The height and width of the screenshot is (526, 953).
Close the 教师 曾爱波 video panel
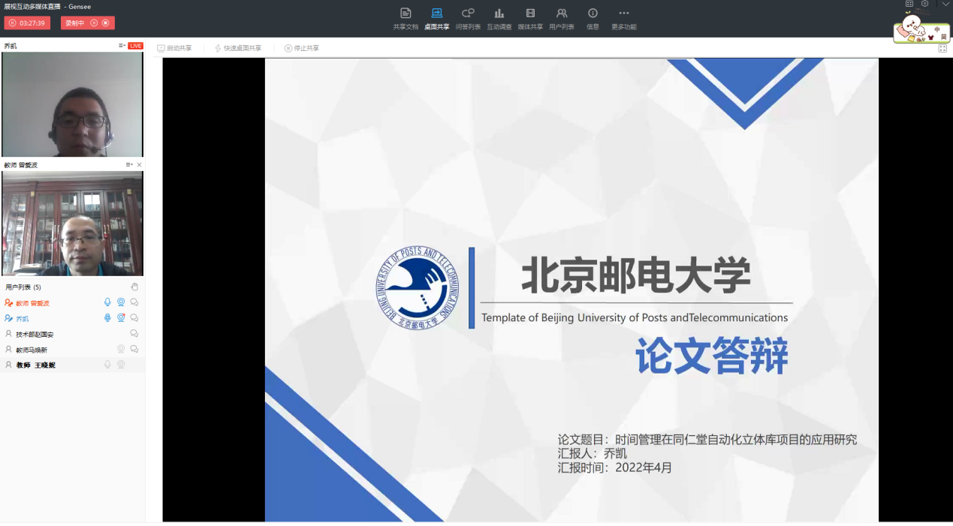point(139,164)
